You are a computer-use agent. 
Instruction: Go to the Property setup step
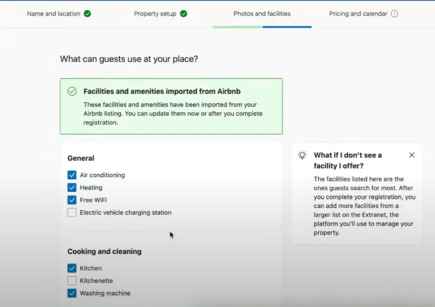155,13
